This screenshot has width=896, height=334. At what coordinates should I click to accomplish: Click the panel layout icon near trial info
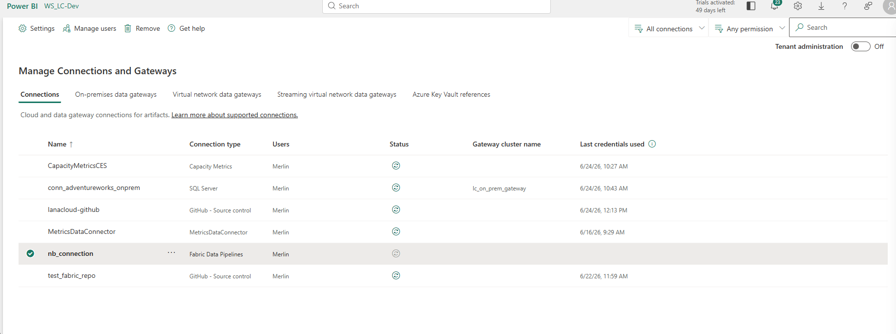pos(751,6)
